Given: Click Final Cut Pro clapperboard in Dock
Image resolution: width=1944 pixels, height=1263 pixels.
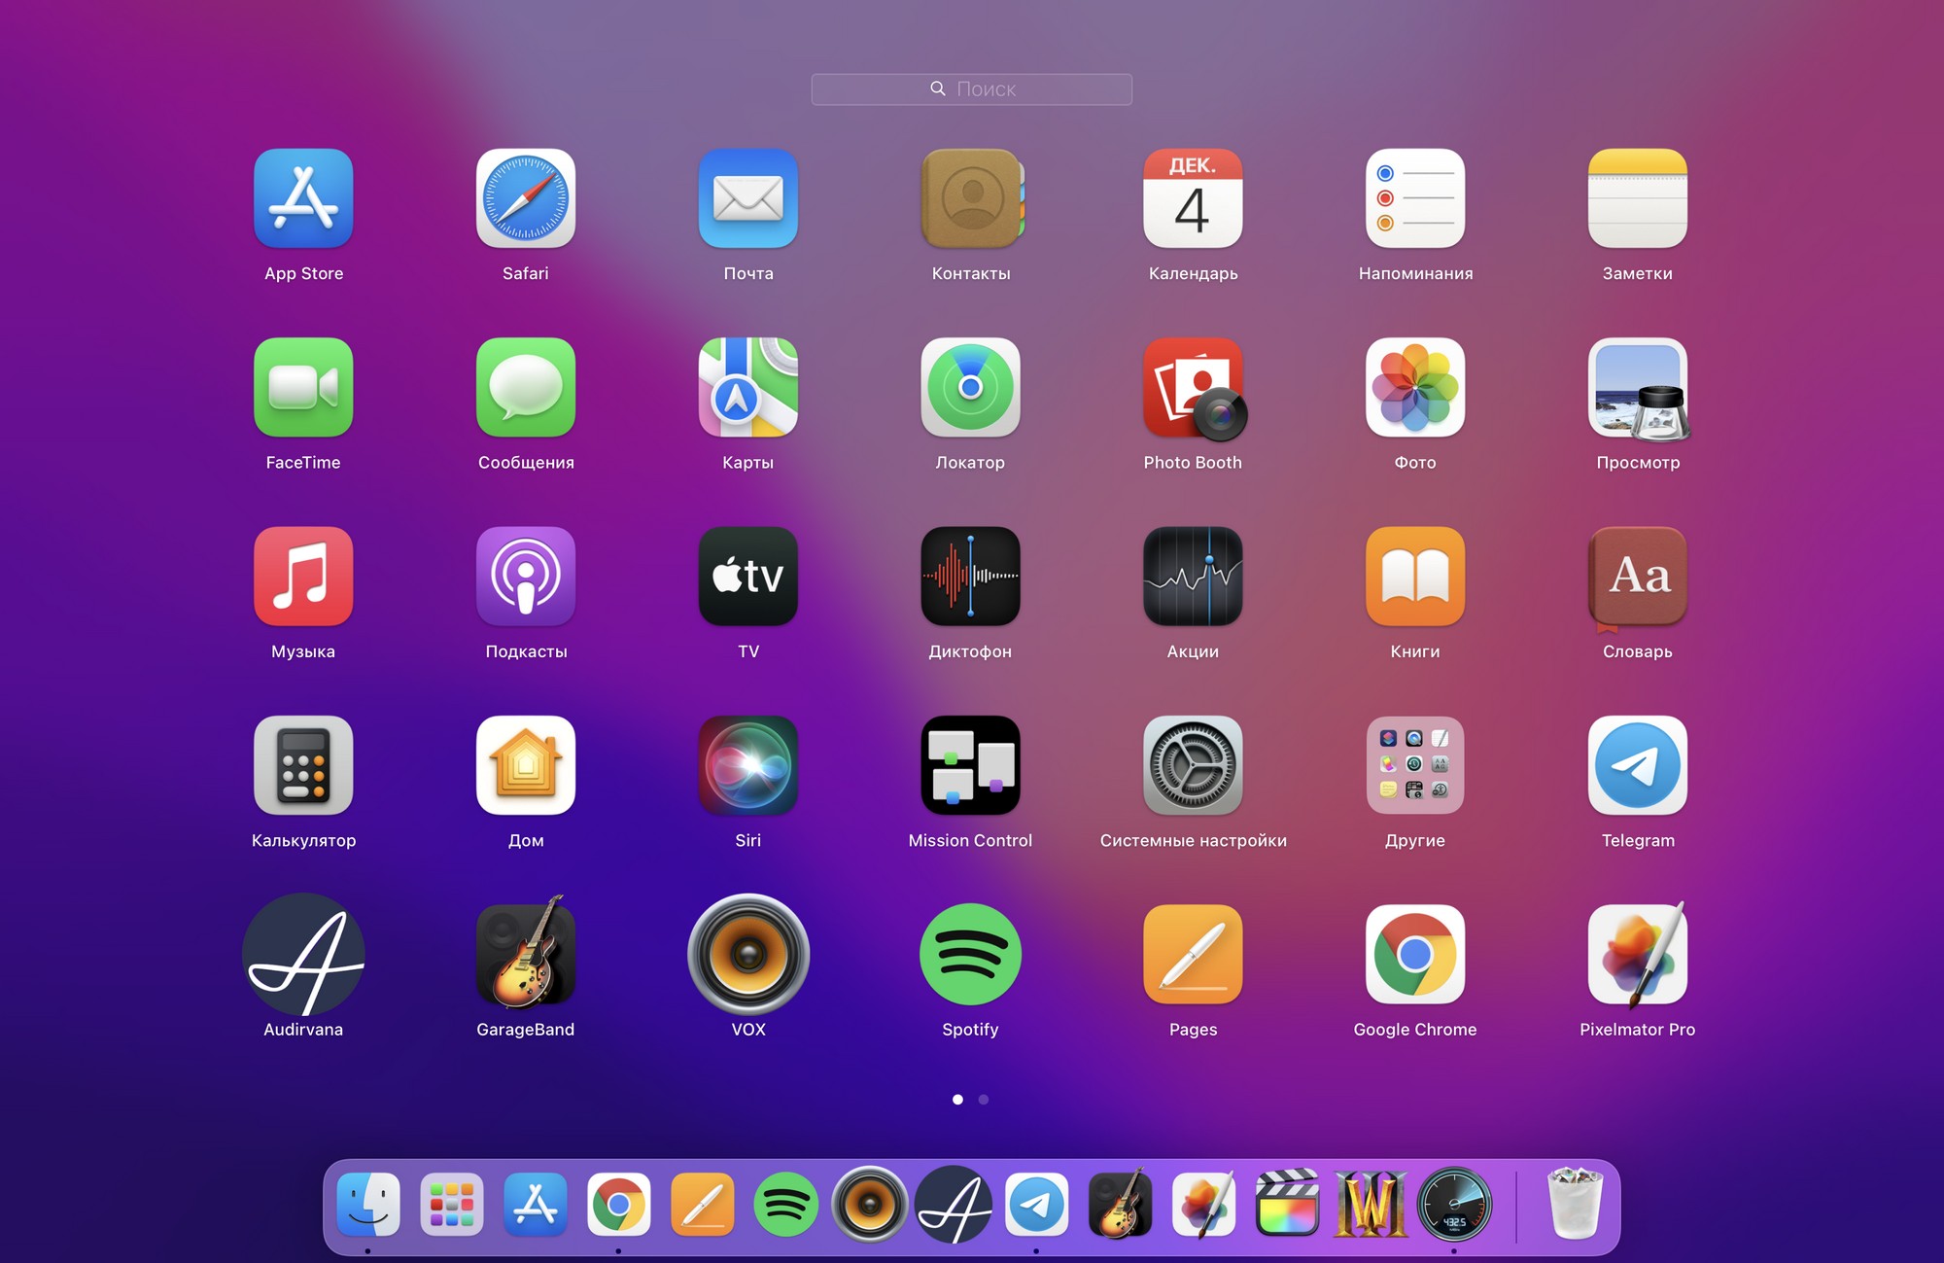Looking at the screenshot, I should pyautogui.click(x=1287, y=1205).
